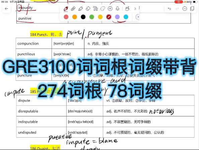The height and width of the screenshot is (150, 199).
Task: Open the three-dots more options menu
Action: point(185,9)
